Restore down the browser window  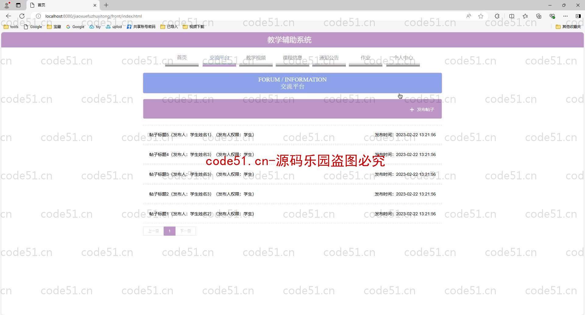click(x=564, y=5)
